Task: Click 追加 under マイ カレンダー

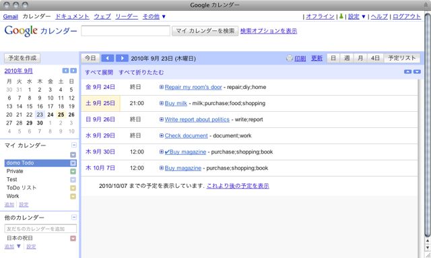Action: [x=9, y=205]
